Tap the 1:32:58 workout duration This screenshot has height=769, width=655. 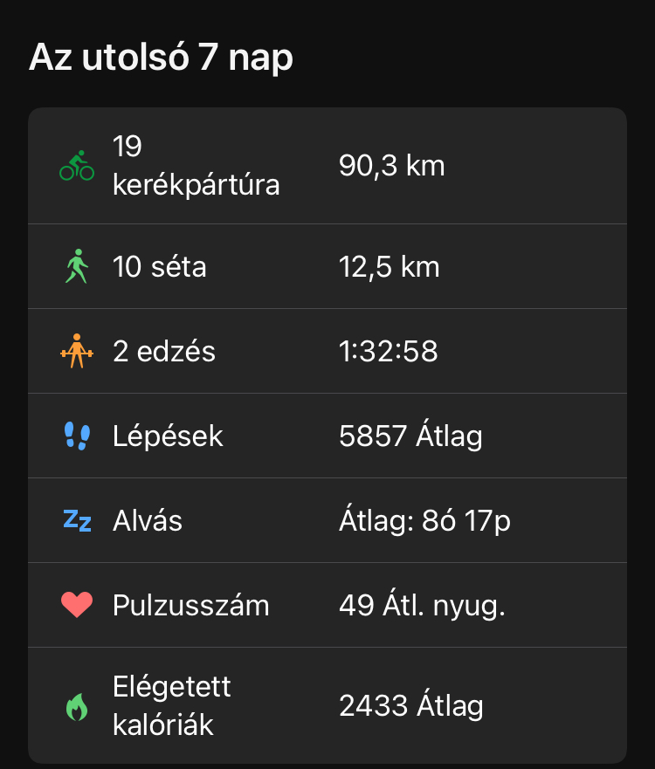(x=388, y=351)
